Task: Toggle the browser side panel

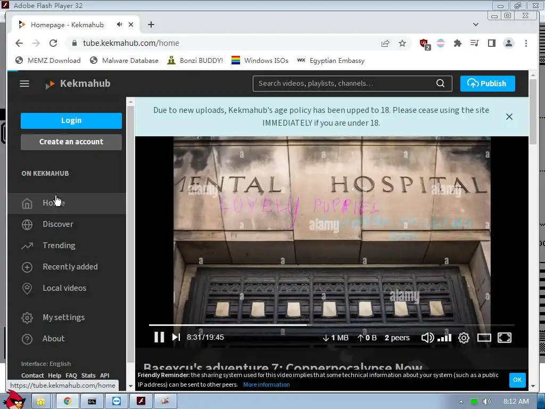Action: coord(491,43)
